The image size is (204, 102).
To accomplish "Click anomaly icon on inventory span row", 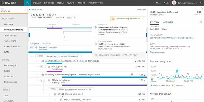I will [x=132, y=75].
